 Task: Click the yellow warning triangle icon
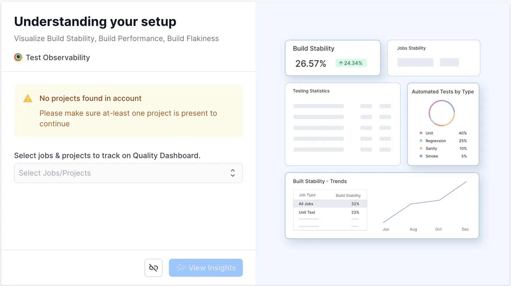[28, 99]
